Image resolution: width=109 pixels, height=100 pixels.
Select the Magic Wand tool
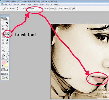[x=7, y=26]
